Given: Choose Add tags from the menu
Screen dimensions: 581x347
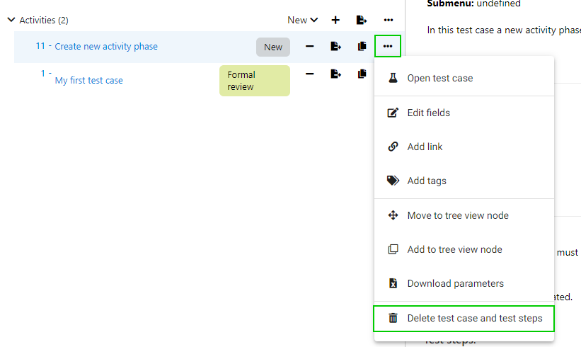Looking at the screenshot, I should point(426,181).
